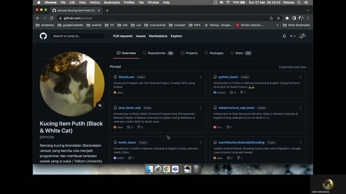Click the drag handle on the kotlin_basic card

point(201,143)
